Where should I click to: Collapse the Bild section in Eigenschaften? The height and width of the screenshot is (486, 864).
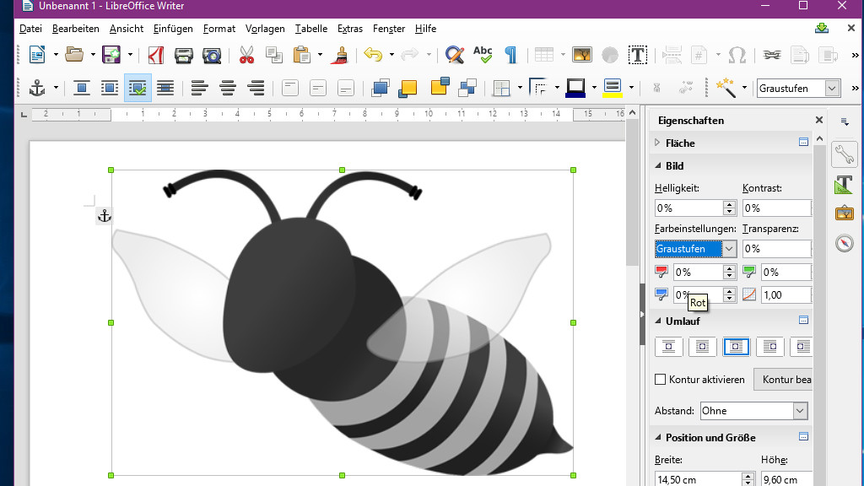(659, 165)
